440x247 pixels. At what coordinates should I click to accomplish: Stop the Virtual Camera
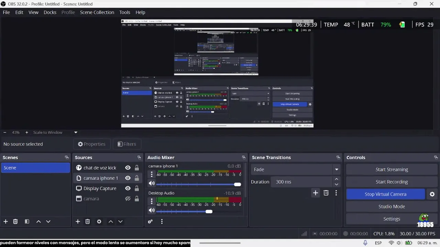tap(385, 194)
